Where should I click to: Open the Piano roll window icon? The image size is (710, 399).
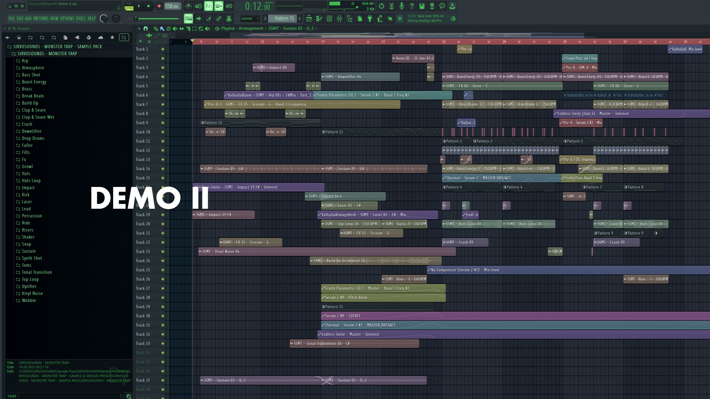(319, 18)
